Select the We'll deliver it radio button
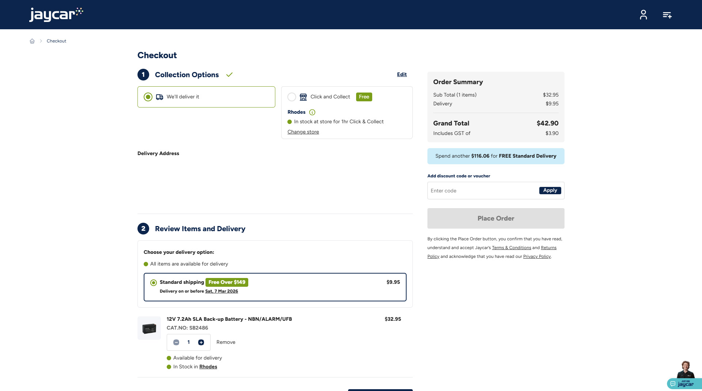702x391 pixels. point(148,97)
